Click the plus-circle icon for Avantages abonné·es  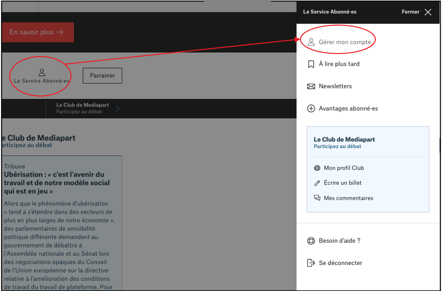[x=311, y=109]
